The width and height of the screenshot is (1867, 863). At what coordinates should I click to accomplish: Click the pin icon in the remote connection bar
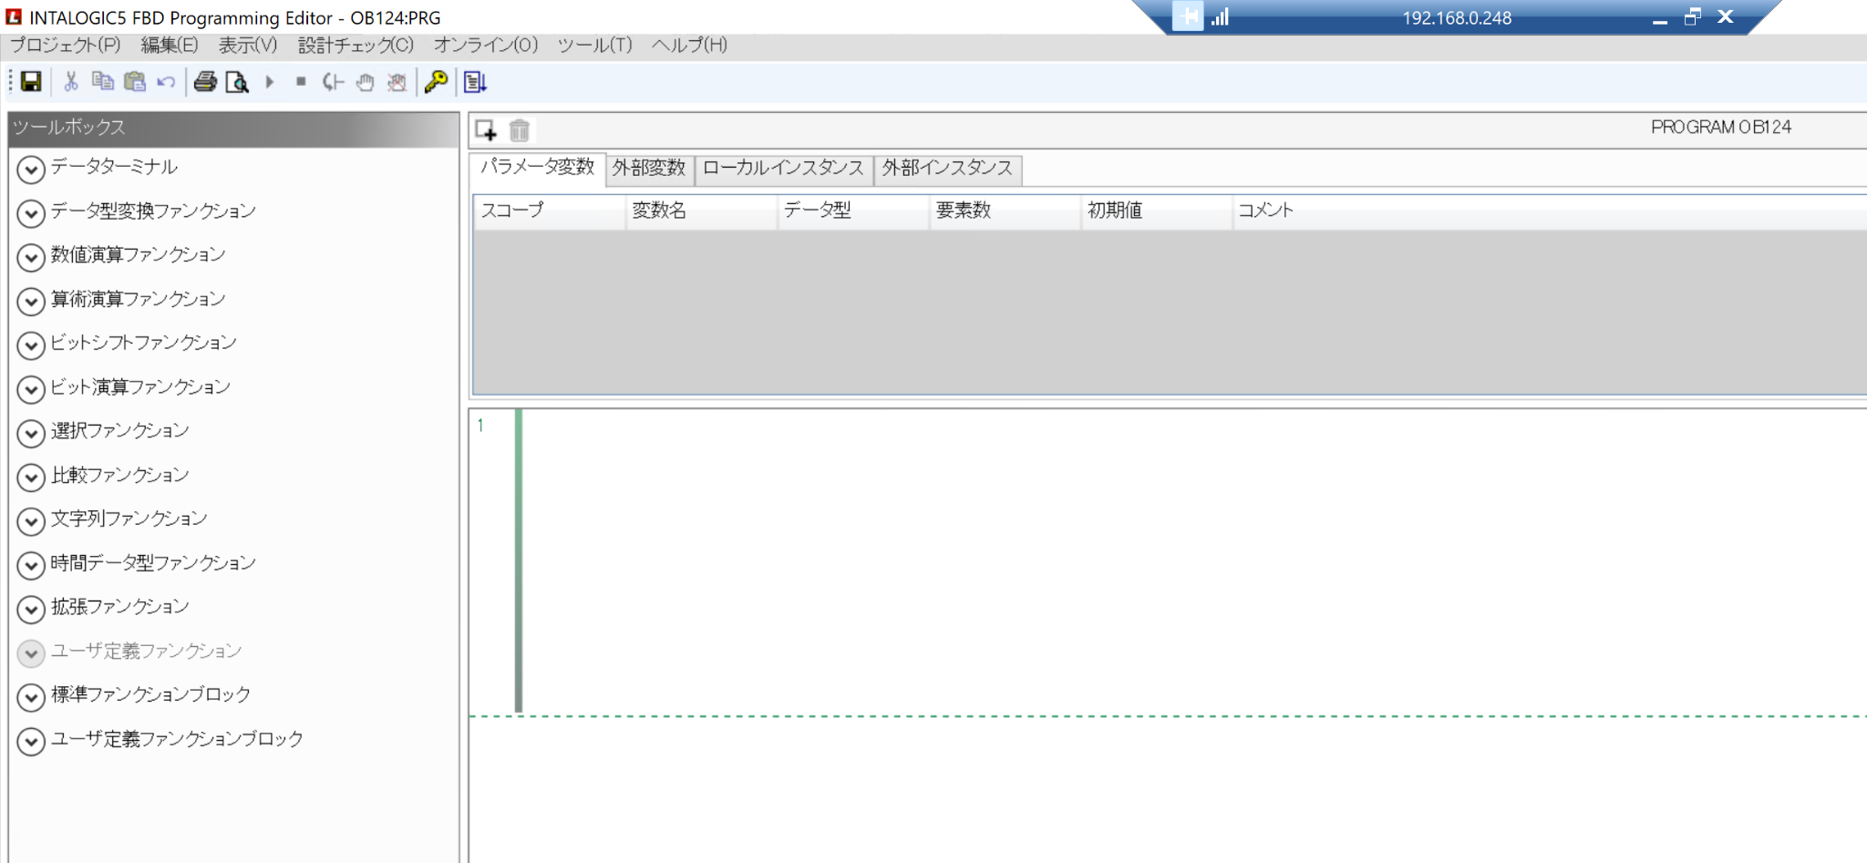tap(1187, 16)
